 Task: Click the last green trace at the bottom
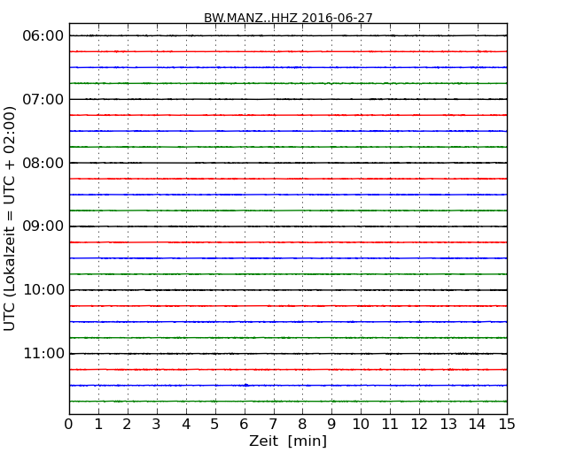[x=288, y=402]
